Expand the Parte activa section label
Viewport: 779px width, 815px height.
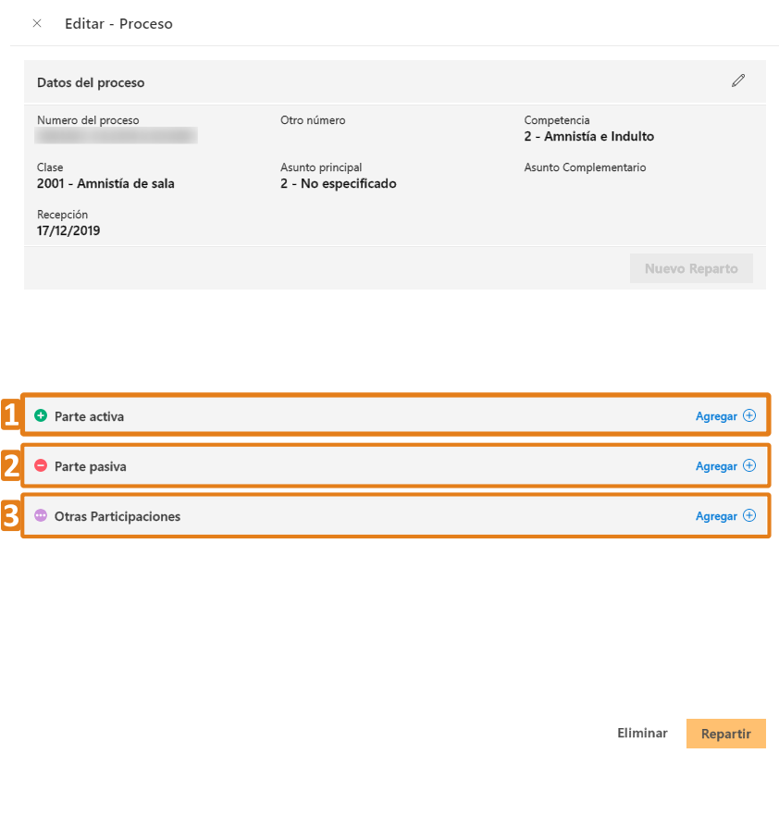[89, 416]
